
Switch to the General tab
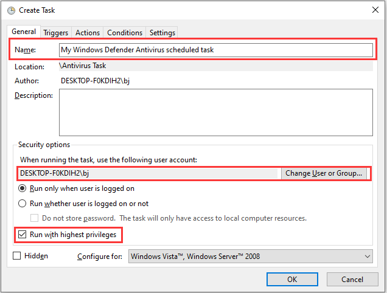click(24, 32)
